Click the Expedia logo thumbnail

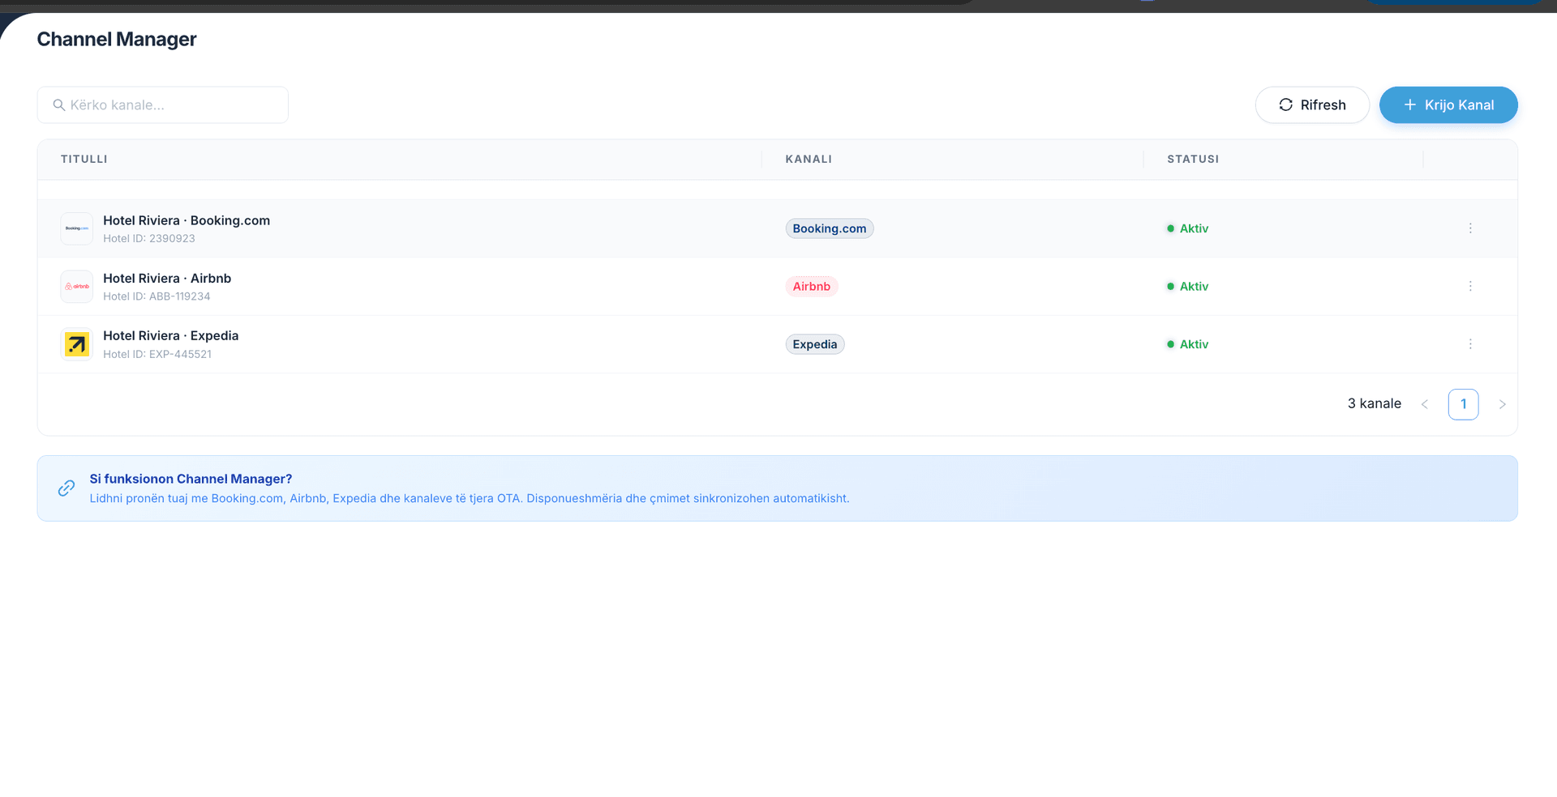(77, 344)
